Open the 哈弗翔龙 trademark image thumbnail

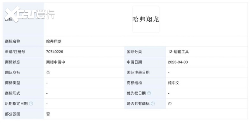[146, 19]
